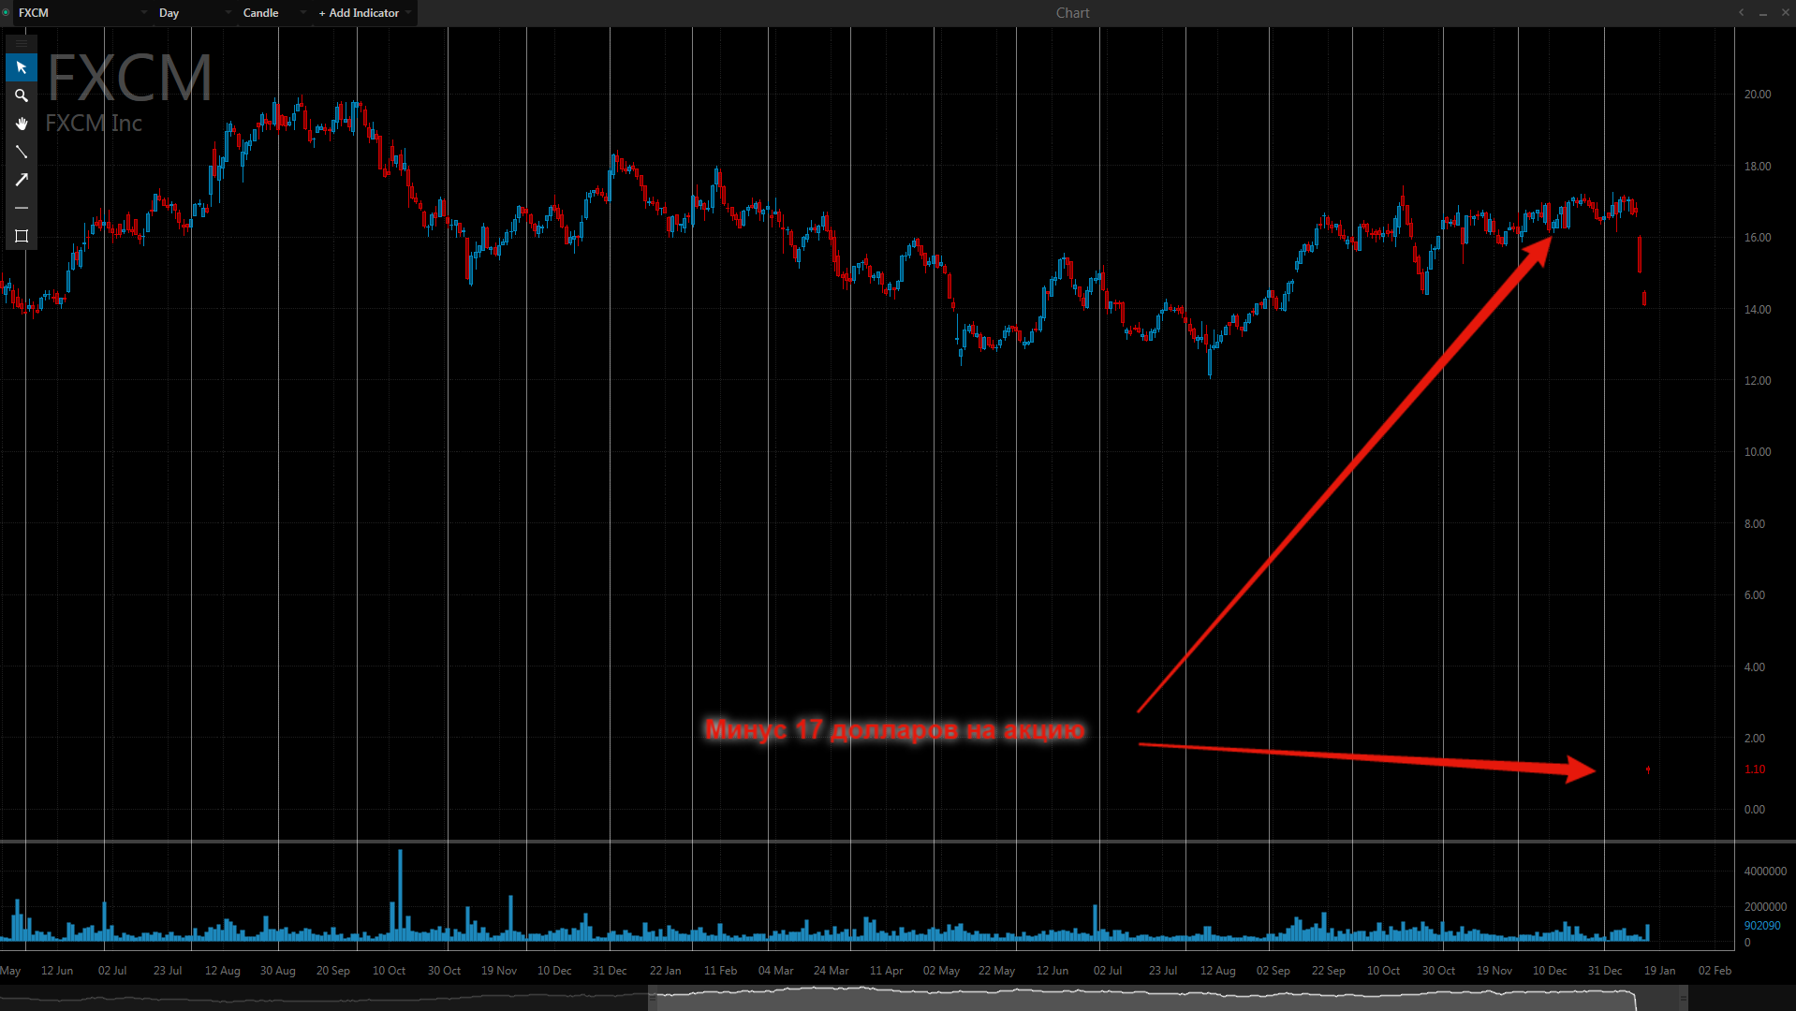Click the 20.00 price axis label

[x=1758, y=95]
